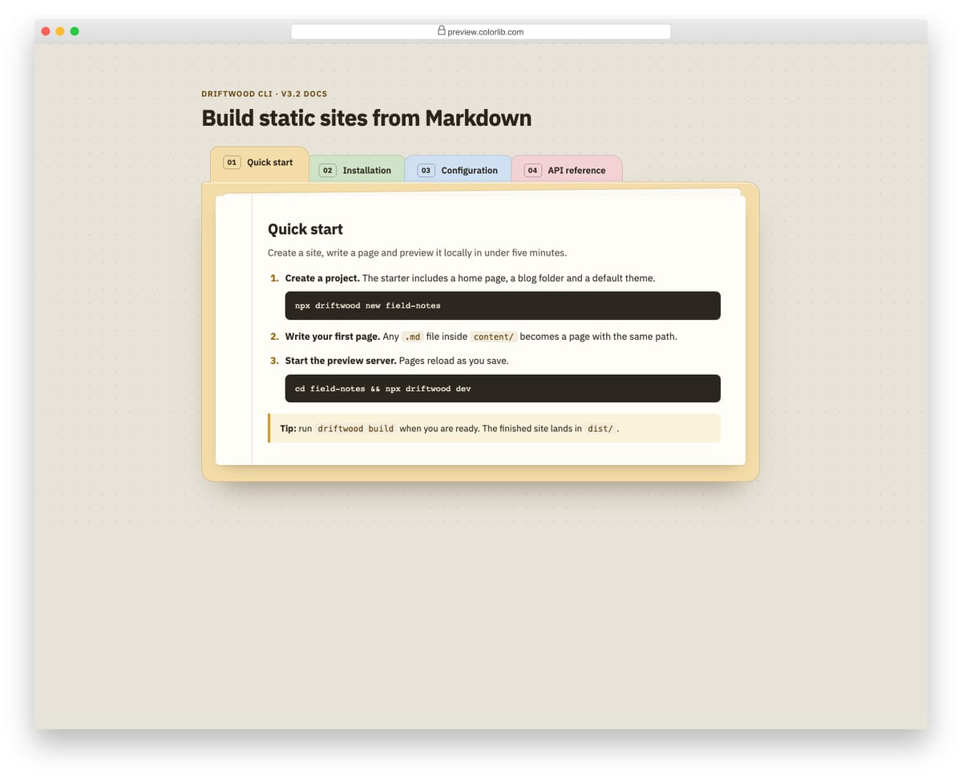Viewport: 962px width, 779px height.
Task: Click the padlock icon in address bar
Action: (441, 30)
